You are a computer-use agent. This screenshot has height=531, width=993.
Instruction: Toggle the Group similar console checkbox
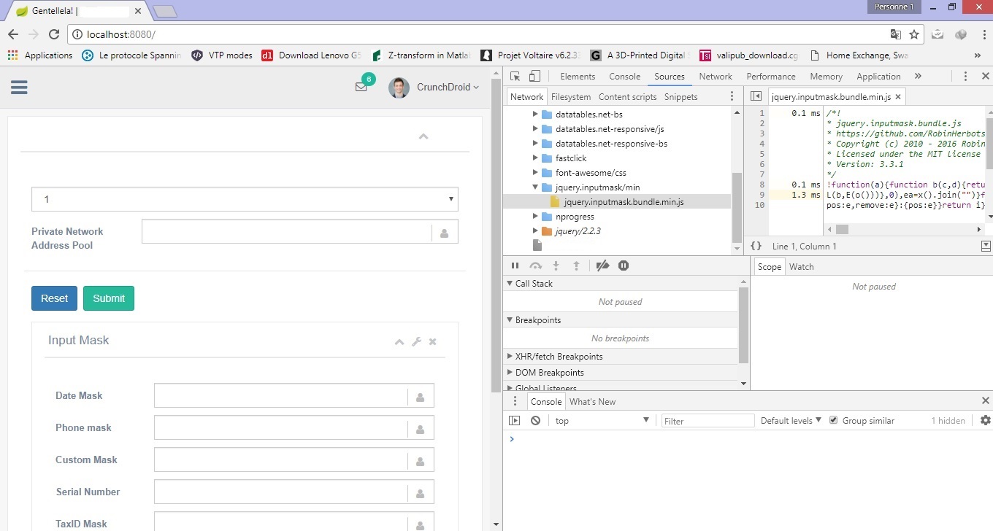(833, 419)
